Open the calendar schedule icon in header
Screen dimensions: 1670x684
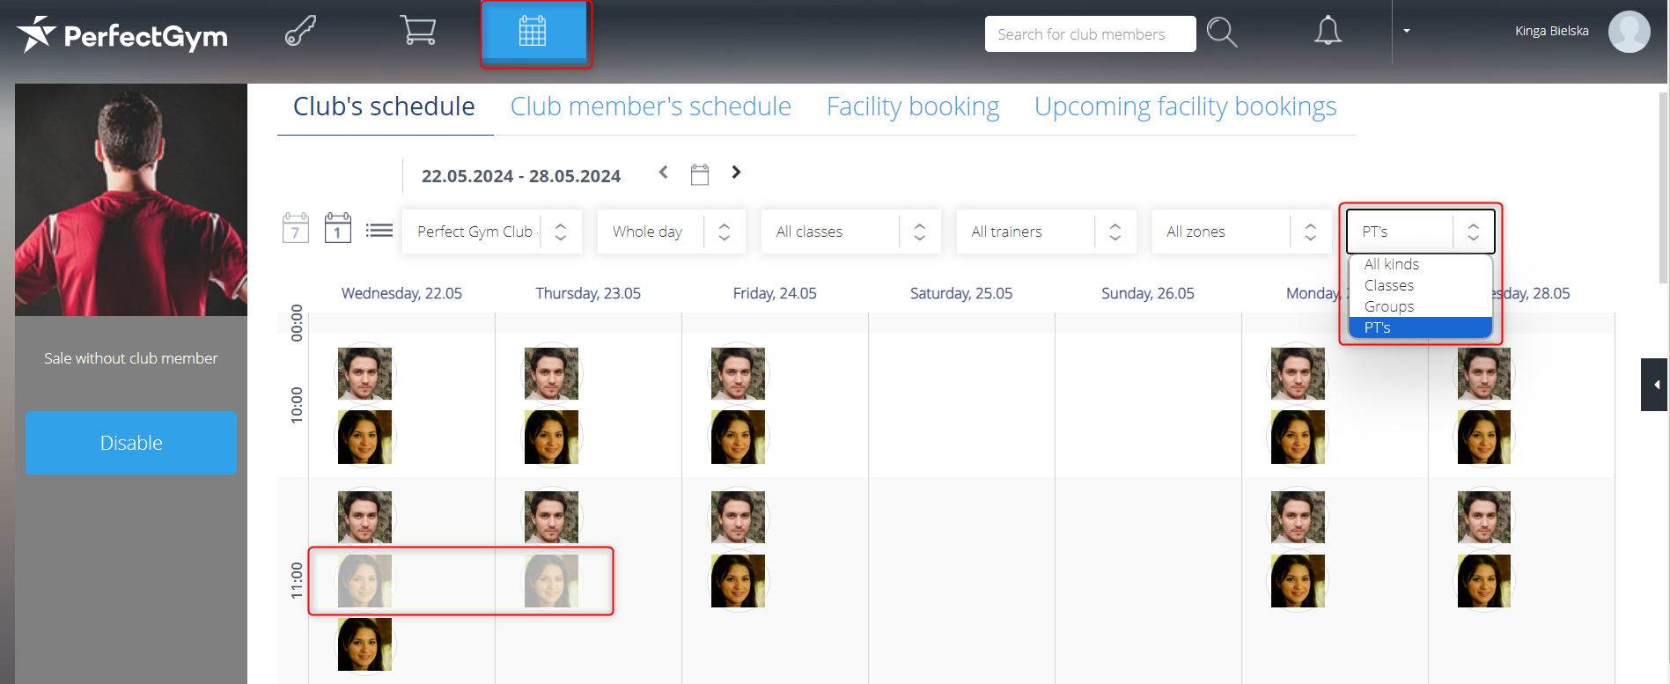[533, 32]
